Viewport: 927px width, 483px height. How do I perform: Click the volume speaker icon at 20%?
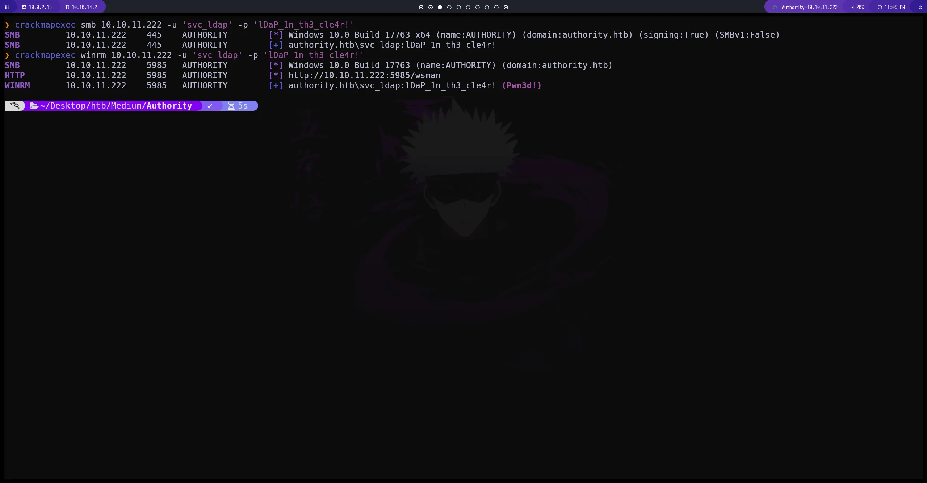[x=852, y=7]
